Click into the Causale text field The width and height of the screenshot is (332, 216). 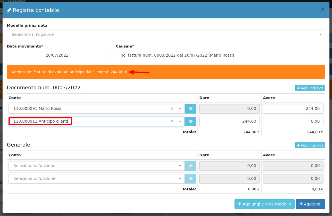coord(220,55)
